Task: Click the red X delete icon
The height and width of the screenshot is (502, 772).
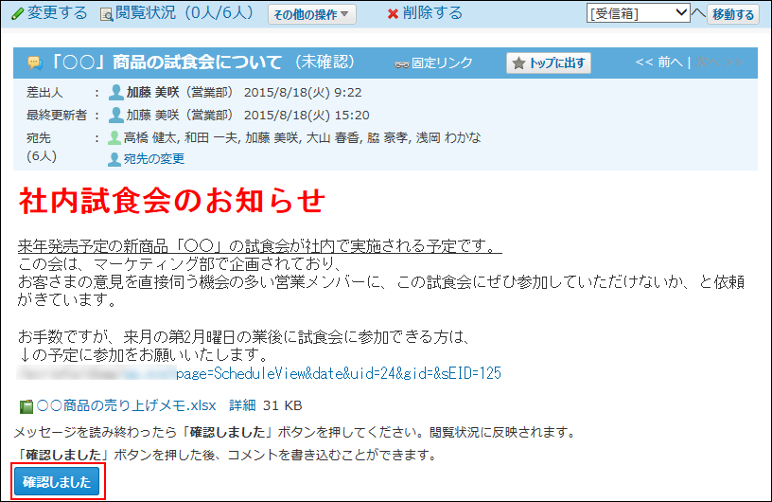Action: [x=393, y=14]
